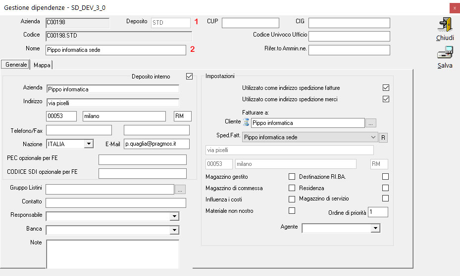Click the province RM field in the Generale address
The height and width of the screenshot is (276, 460).
point(183,116)
